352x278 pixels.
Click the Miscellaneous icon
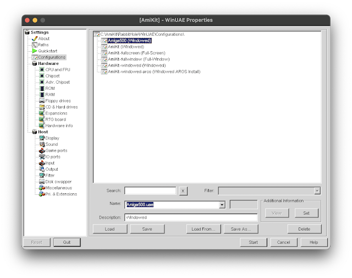tap(42, 188)
